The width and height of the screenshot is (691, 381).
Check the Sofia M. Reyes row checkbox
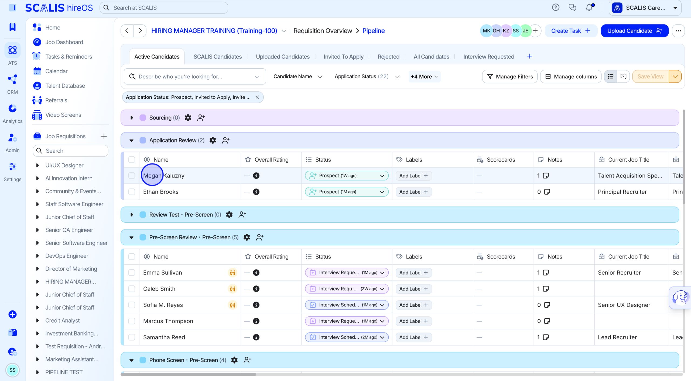pyautogui.click(x=132, y=305)
